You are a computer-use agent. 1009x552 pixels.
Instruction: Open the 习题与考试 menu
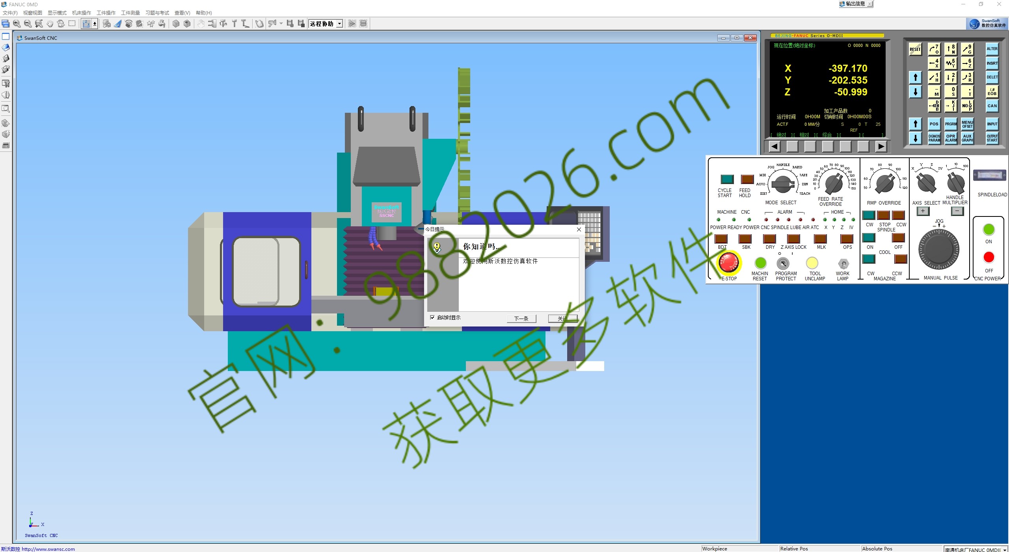157,13
